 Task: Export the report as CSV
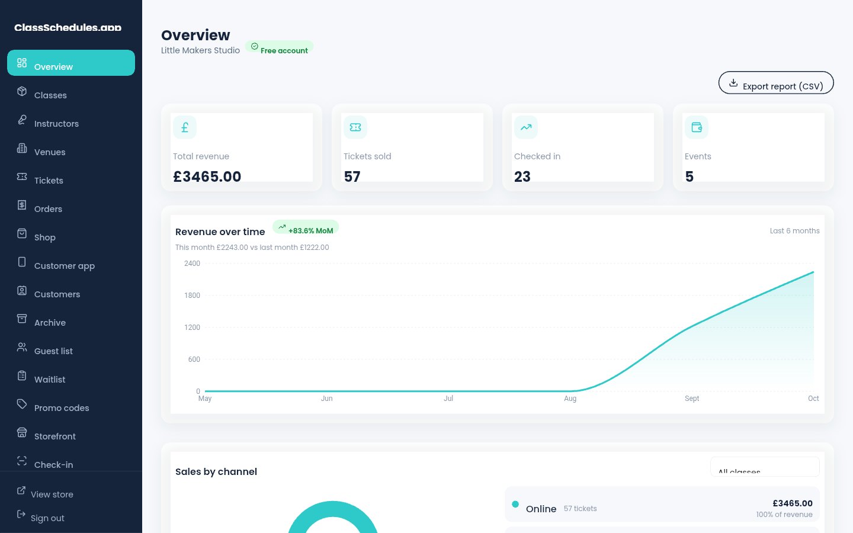point(776,83)
